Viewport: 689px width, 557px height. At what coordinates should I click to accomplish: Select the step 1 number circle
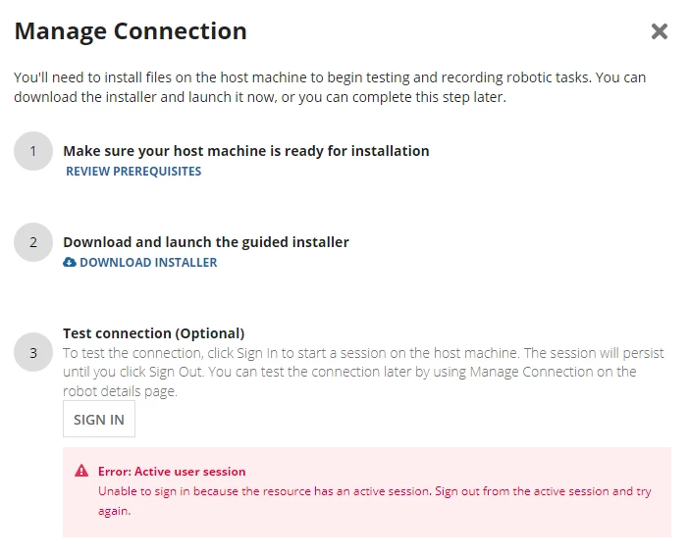pyautogui.click(x=33, y=151)
